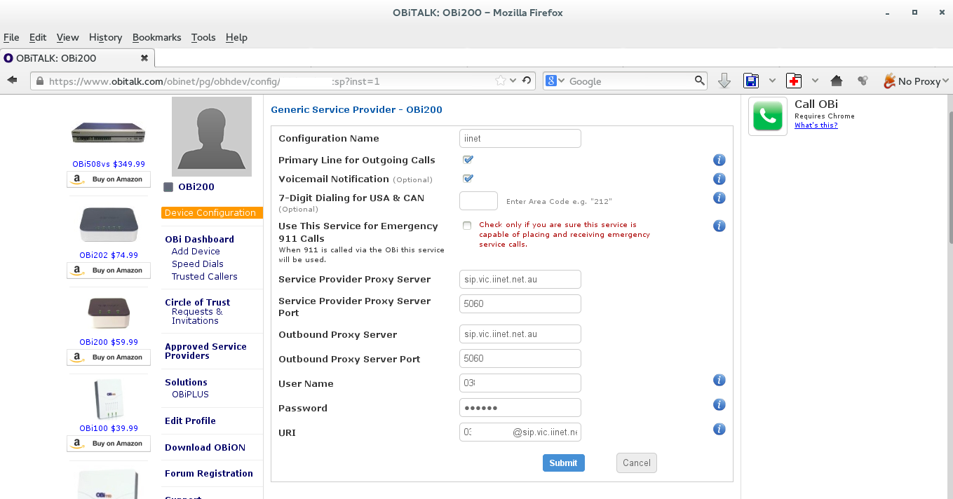This screenshot has height=499, width=953.
Task: Click the back navigation arrow
Action: tap(12, 81)
